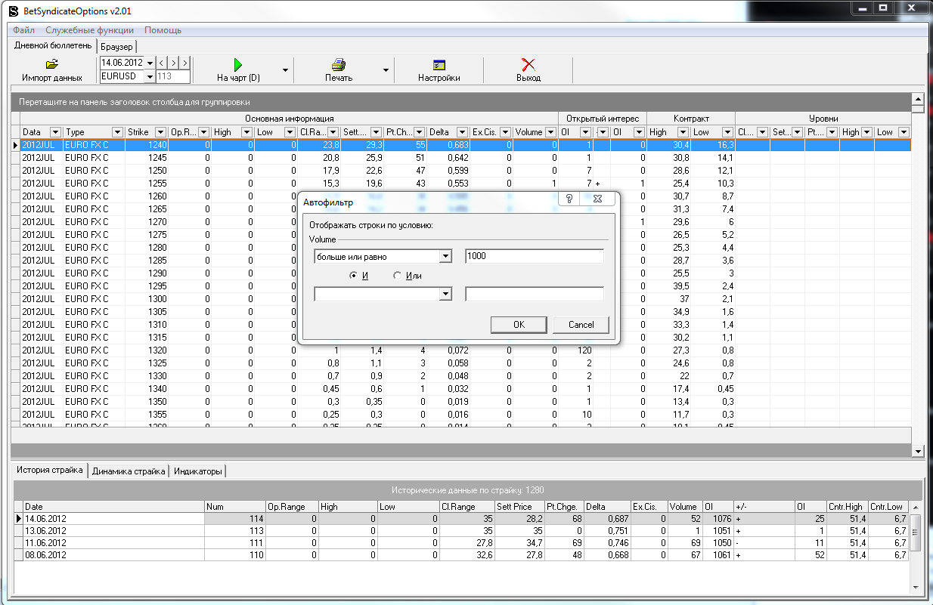
Task: Click the filter value field containing 1000
Action: point(534,257)
